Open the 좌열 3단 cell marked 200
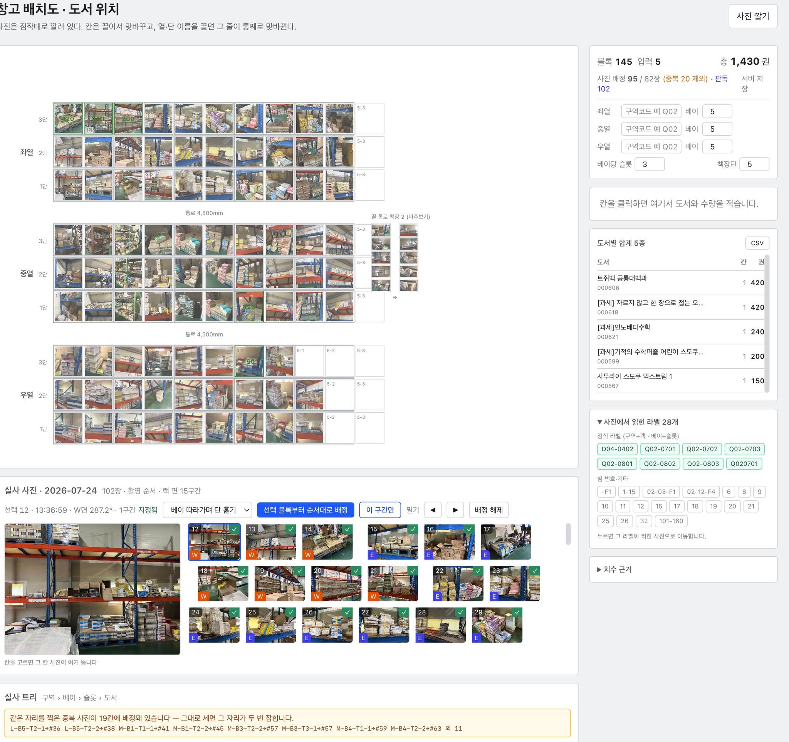789x742 pixels. pyautogui.click(x=129, y=118)
